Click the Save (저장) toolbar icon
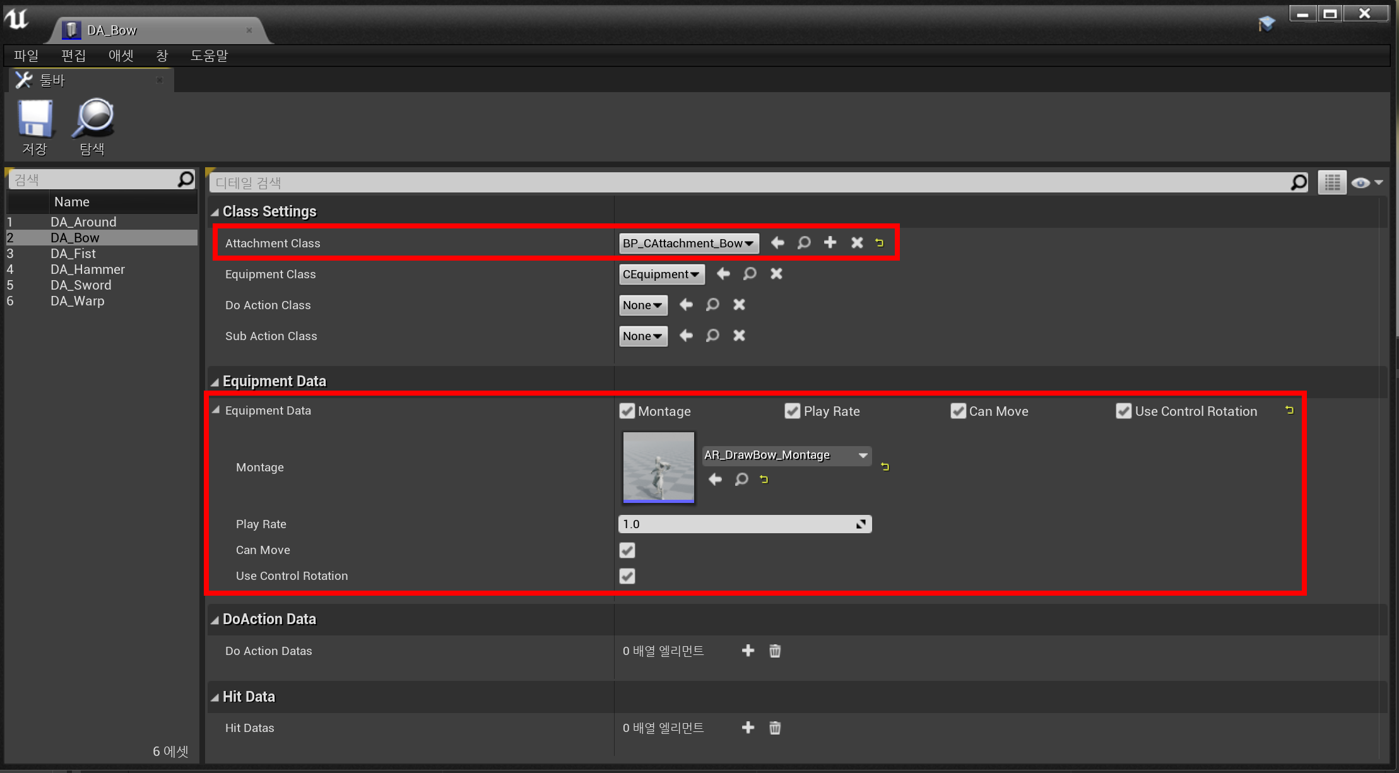Screen dimensions: 1399x773 pos(35,119)
